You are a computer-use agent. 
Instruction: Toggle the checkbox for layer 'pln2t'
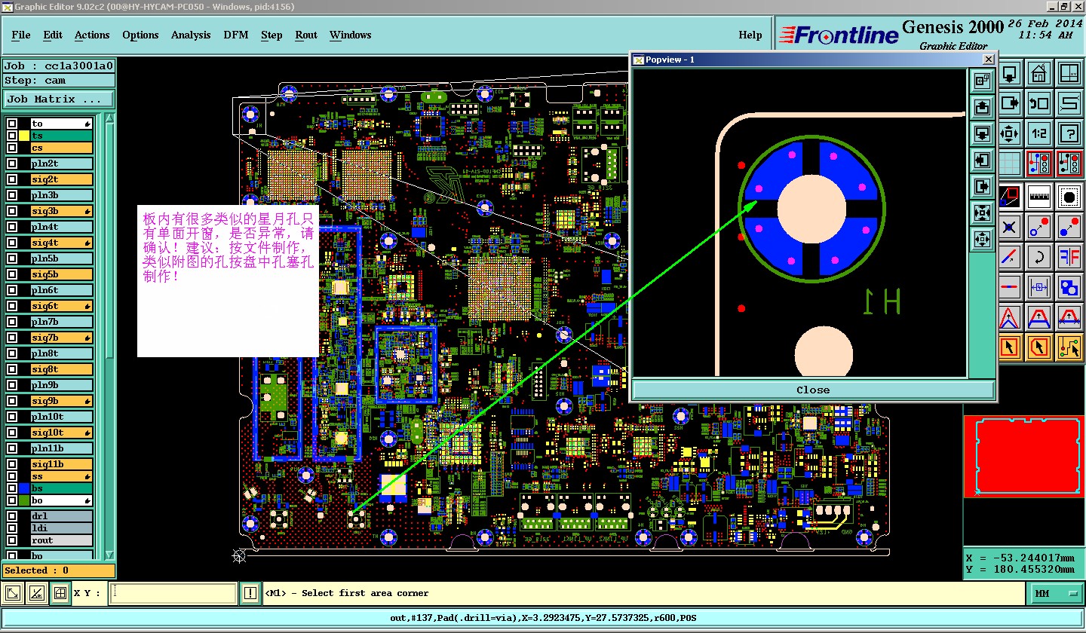pyautogui.click(x=12, y=164)
